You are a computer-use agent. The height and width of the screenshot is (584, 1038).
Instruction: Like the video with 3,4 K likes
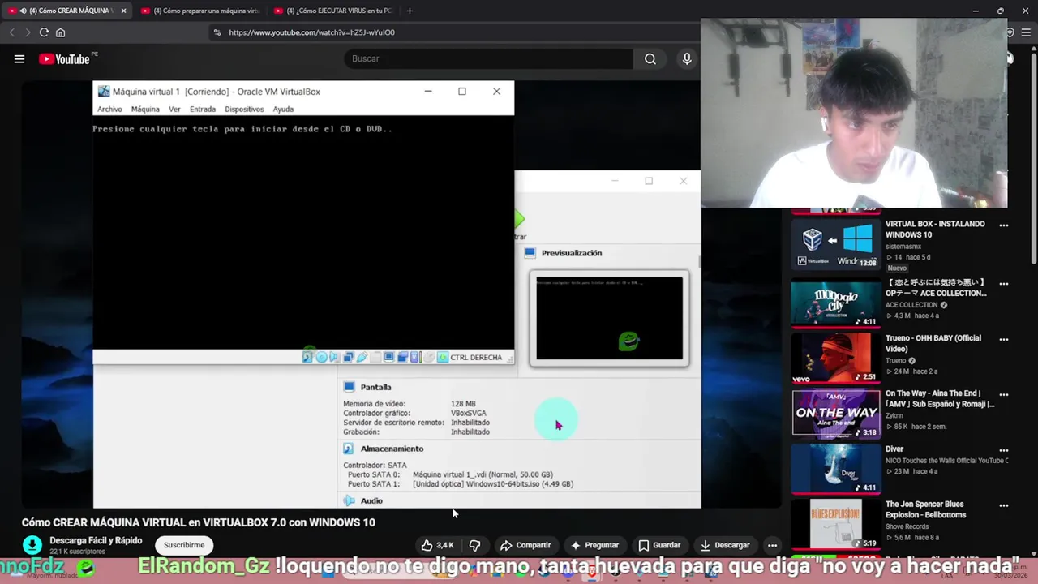coord(437,545)
